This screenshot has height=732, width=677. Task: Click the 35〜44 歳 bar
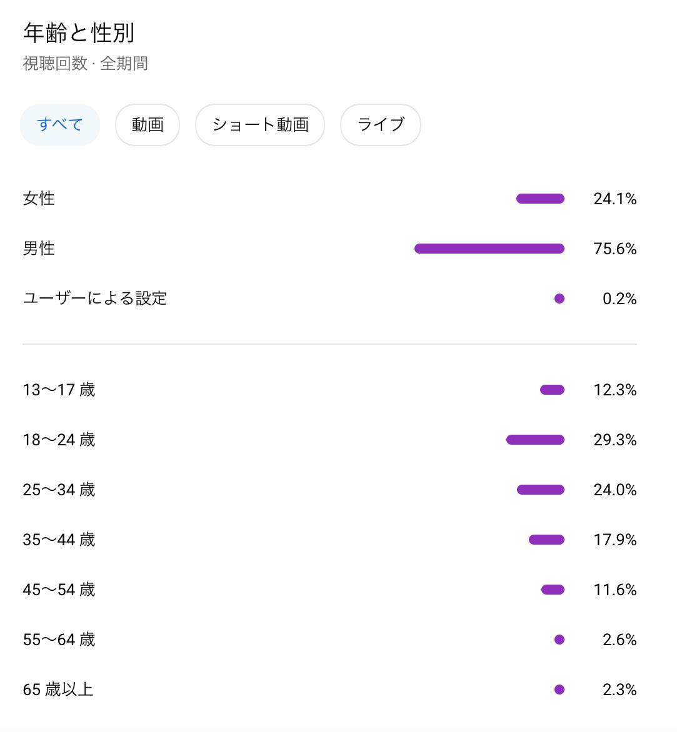(546, 540)
